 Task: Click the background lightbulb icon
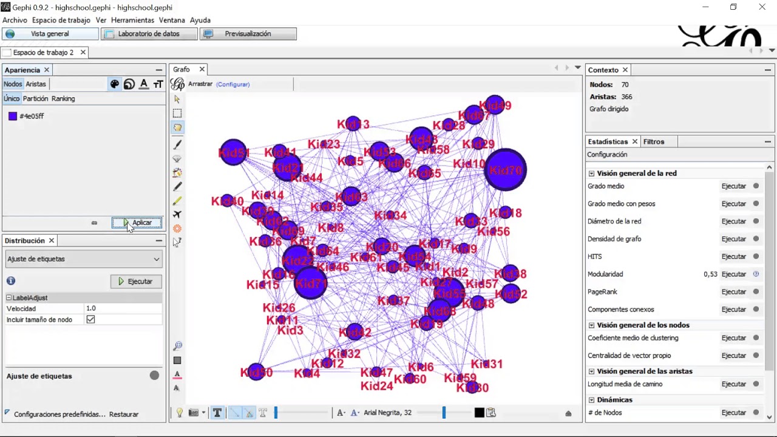180,413
